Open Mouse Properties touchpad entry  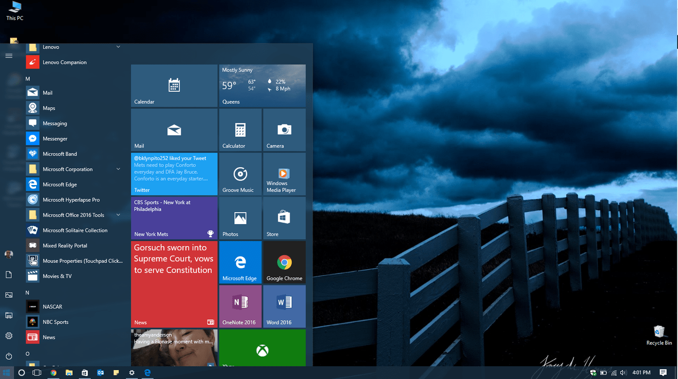click(74, 261)
